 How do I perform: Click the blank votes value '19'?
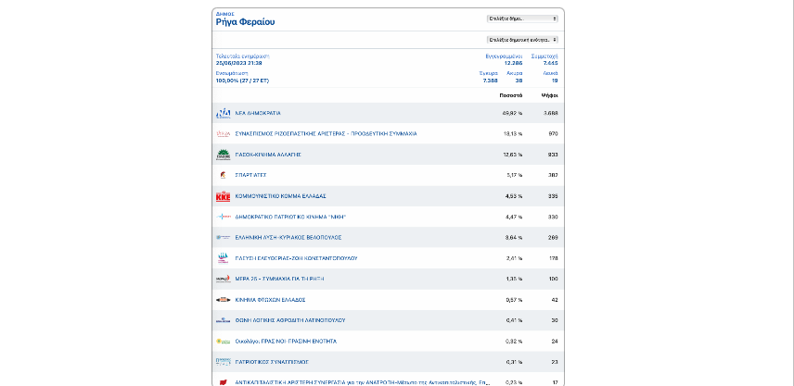[555, 81]
